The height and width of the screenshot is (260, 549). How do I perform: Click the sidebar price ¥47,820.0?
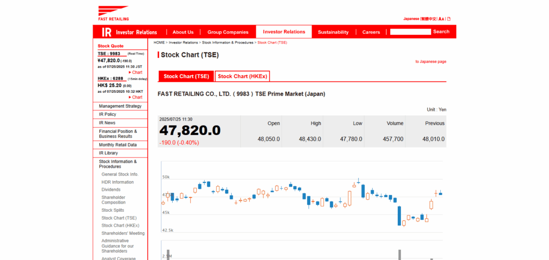pos(108,61)
